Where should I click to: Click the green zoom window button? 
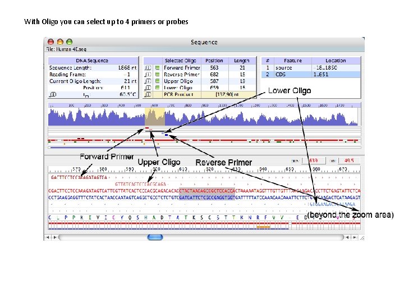point(70,42)
